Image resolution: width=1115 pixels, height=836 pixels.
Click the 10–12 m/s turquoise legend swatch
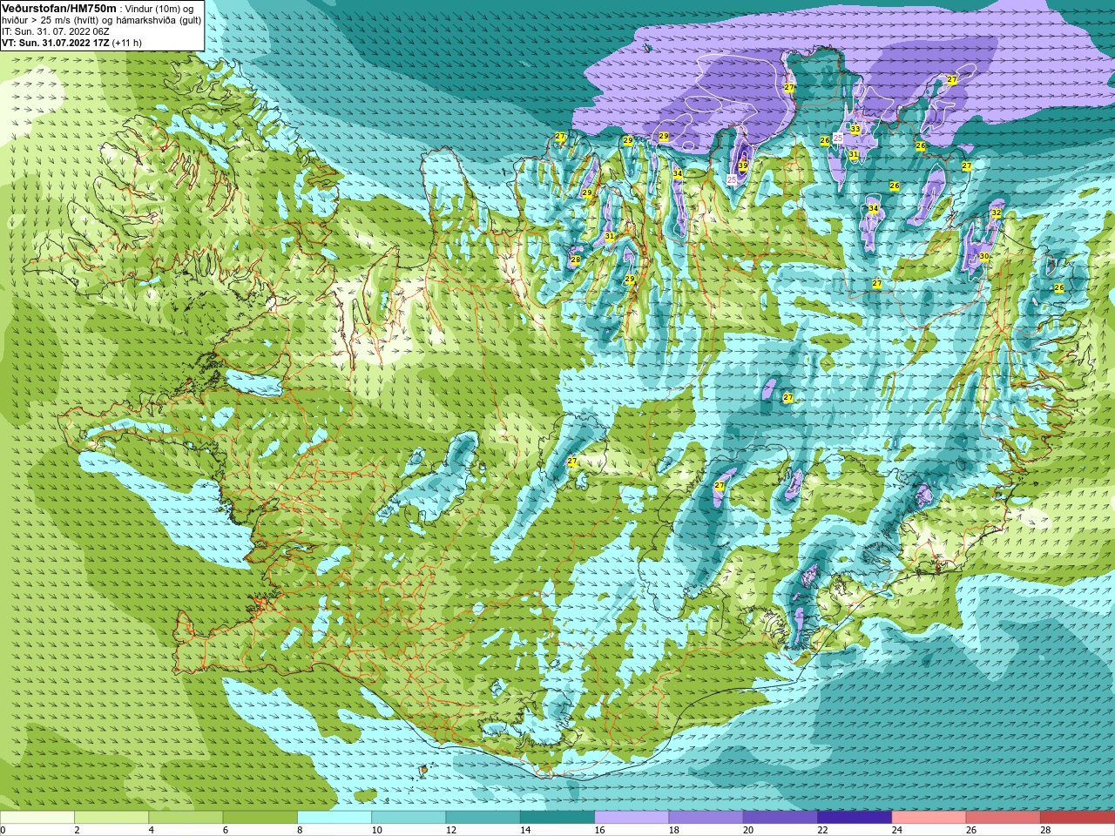point(409,818)
